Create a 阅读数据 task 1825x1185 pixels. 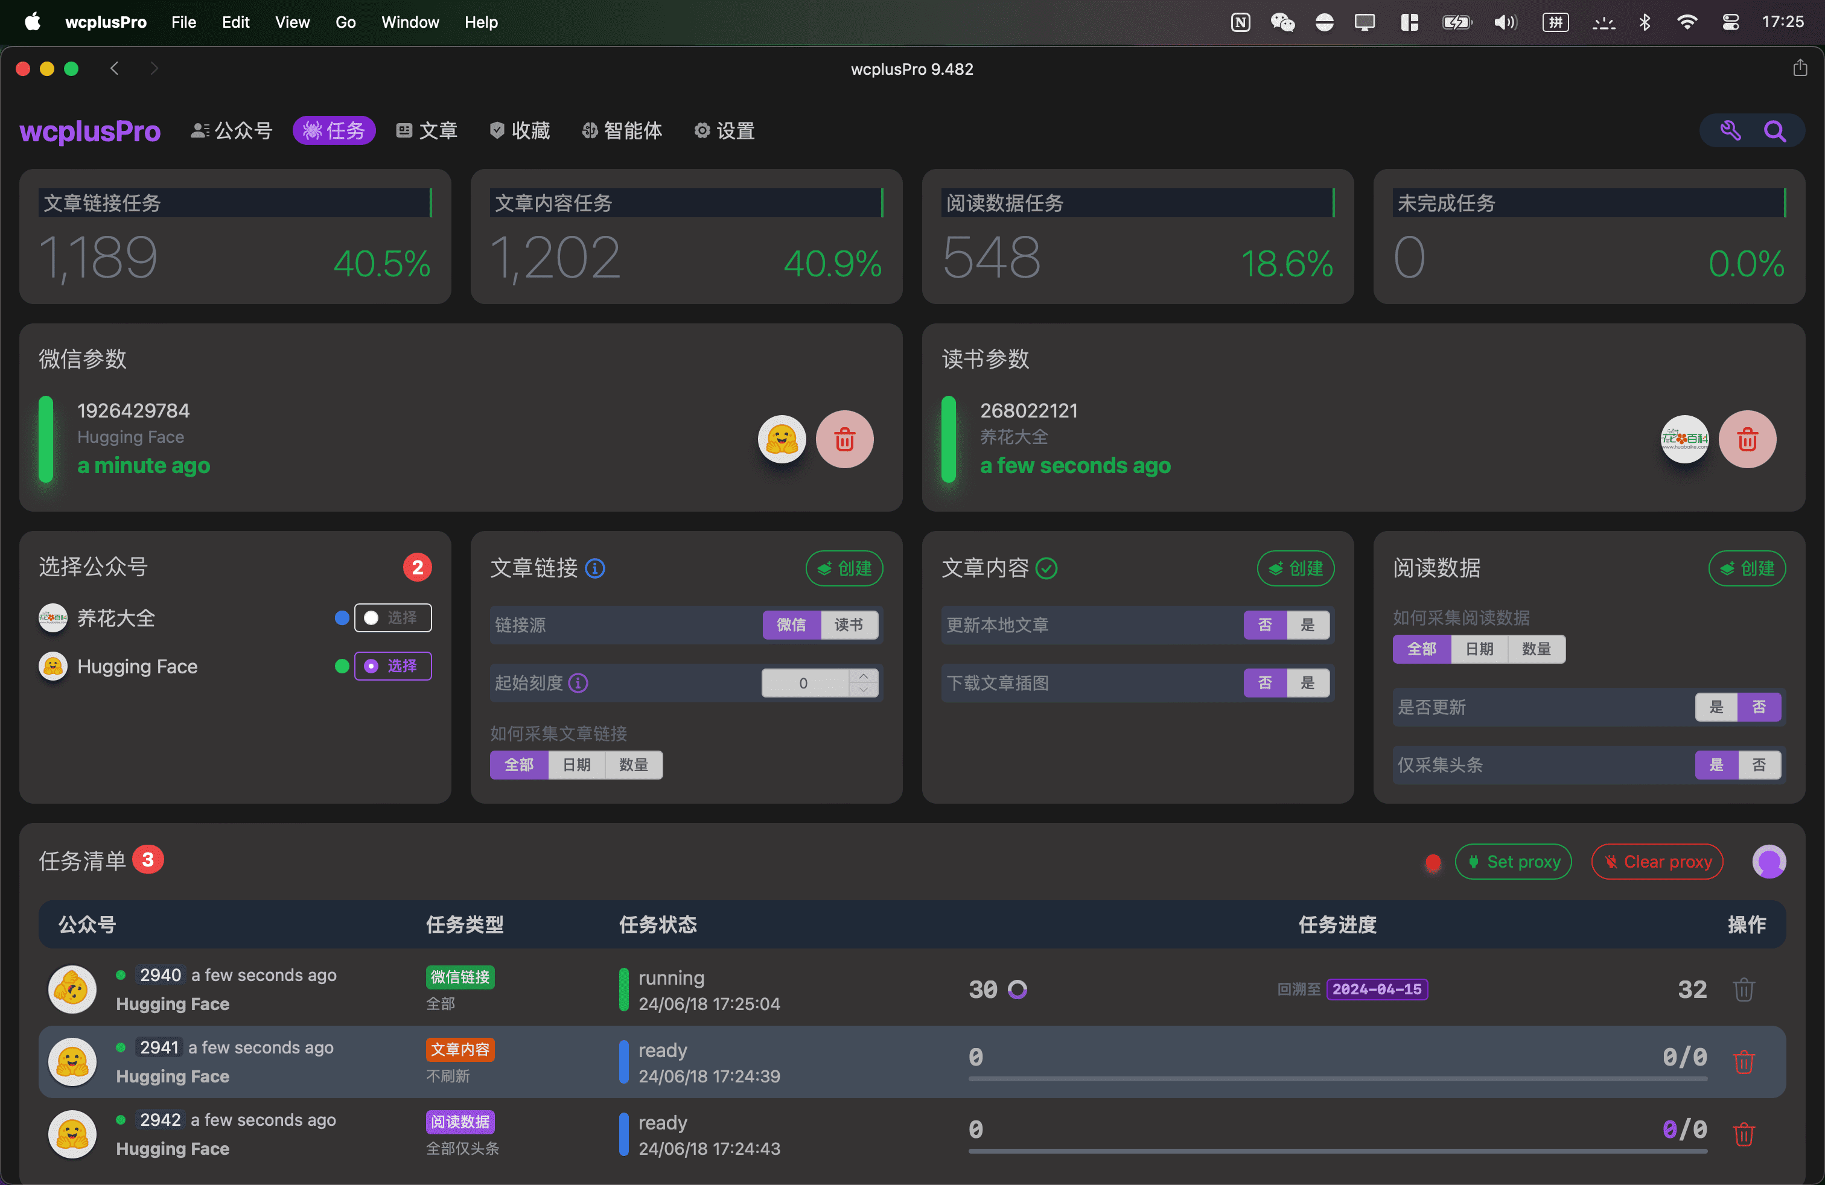coord(1748,569)
